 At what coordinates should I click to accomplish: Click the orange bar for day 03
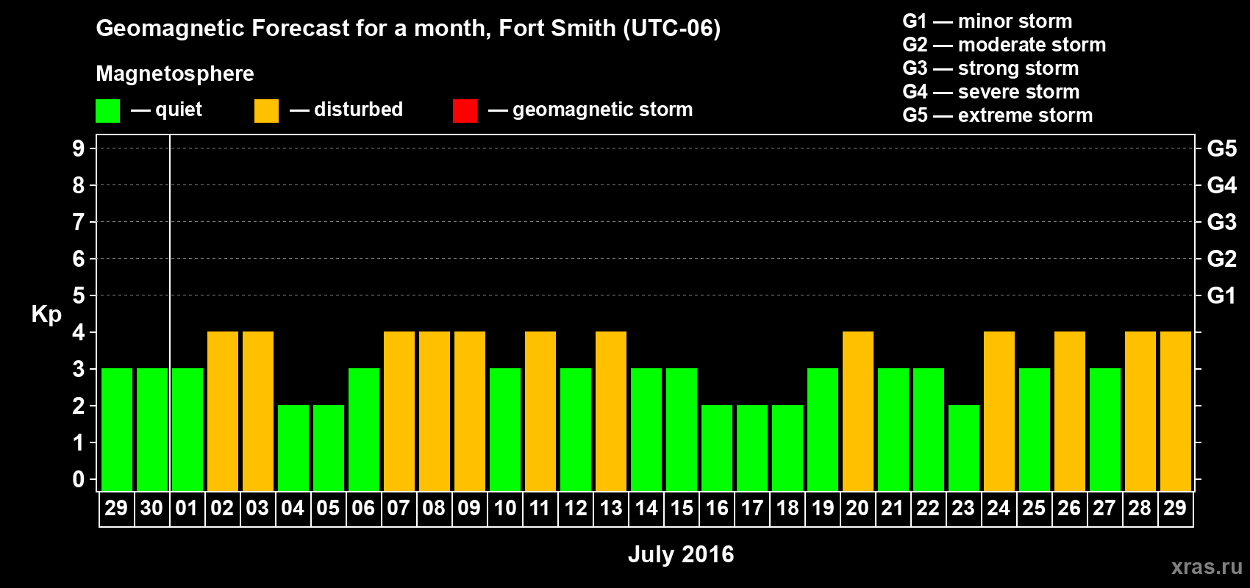pos(258,412)
